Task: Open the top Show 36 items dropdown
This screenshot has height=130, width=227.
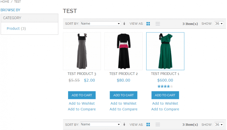Action: [x=219, y=24]
